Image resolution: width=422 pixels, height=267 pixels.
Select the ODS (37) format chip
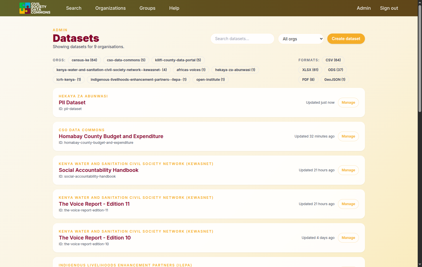(336, 70)
